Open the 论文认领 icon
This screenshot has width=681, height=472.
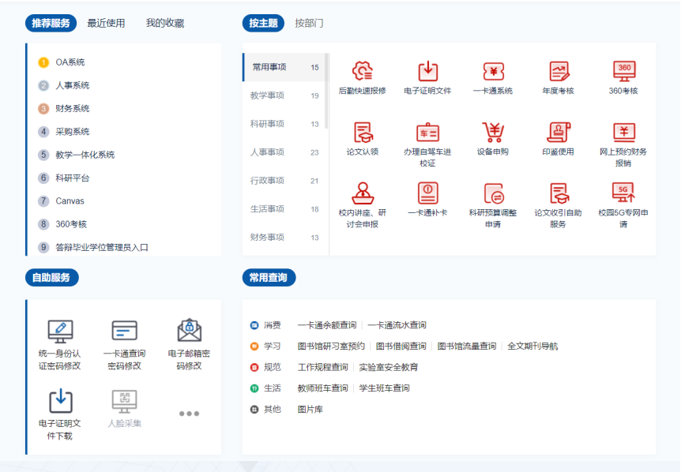(x=363, y=133)
